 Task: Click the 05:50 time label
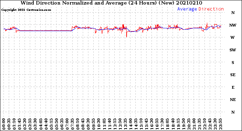click(x=56, y=124)
